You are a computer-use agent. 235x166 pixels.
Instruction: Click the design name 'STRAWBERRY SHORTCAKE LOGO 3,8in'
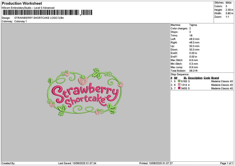(39, 18)
